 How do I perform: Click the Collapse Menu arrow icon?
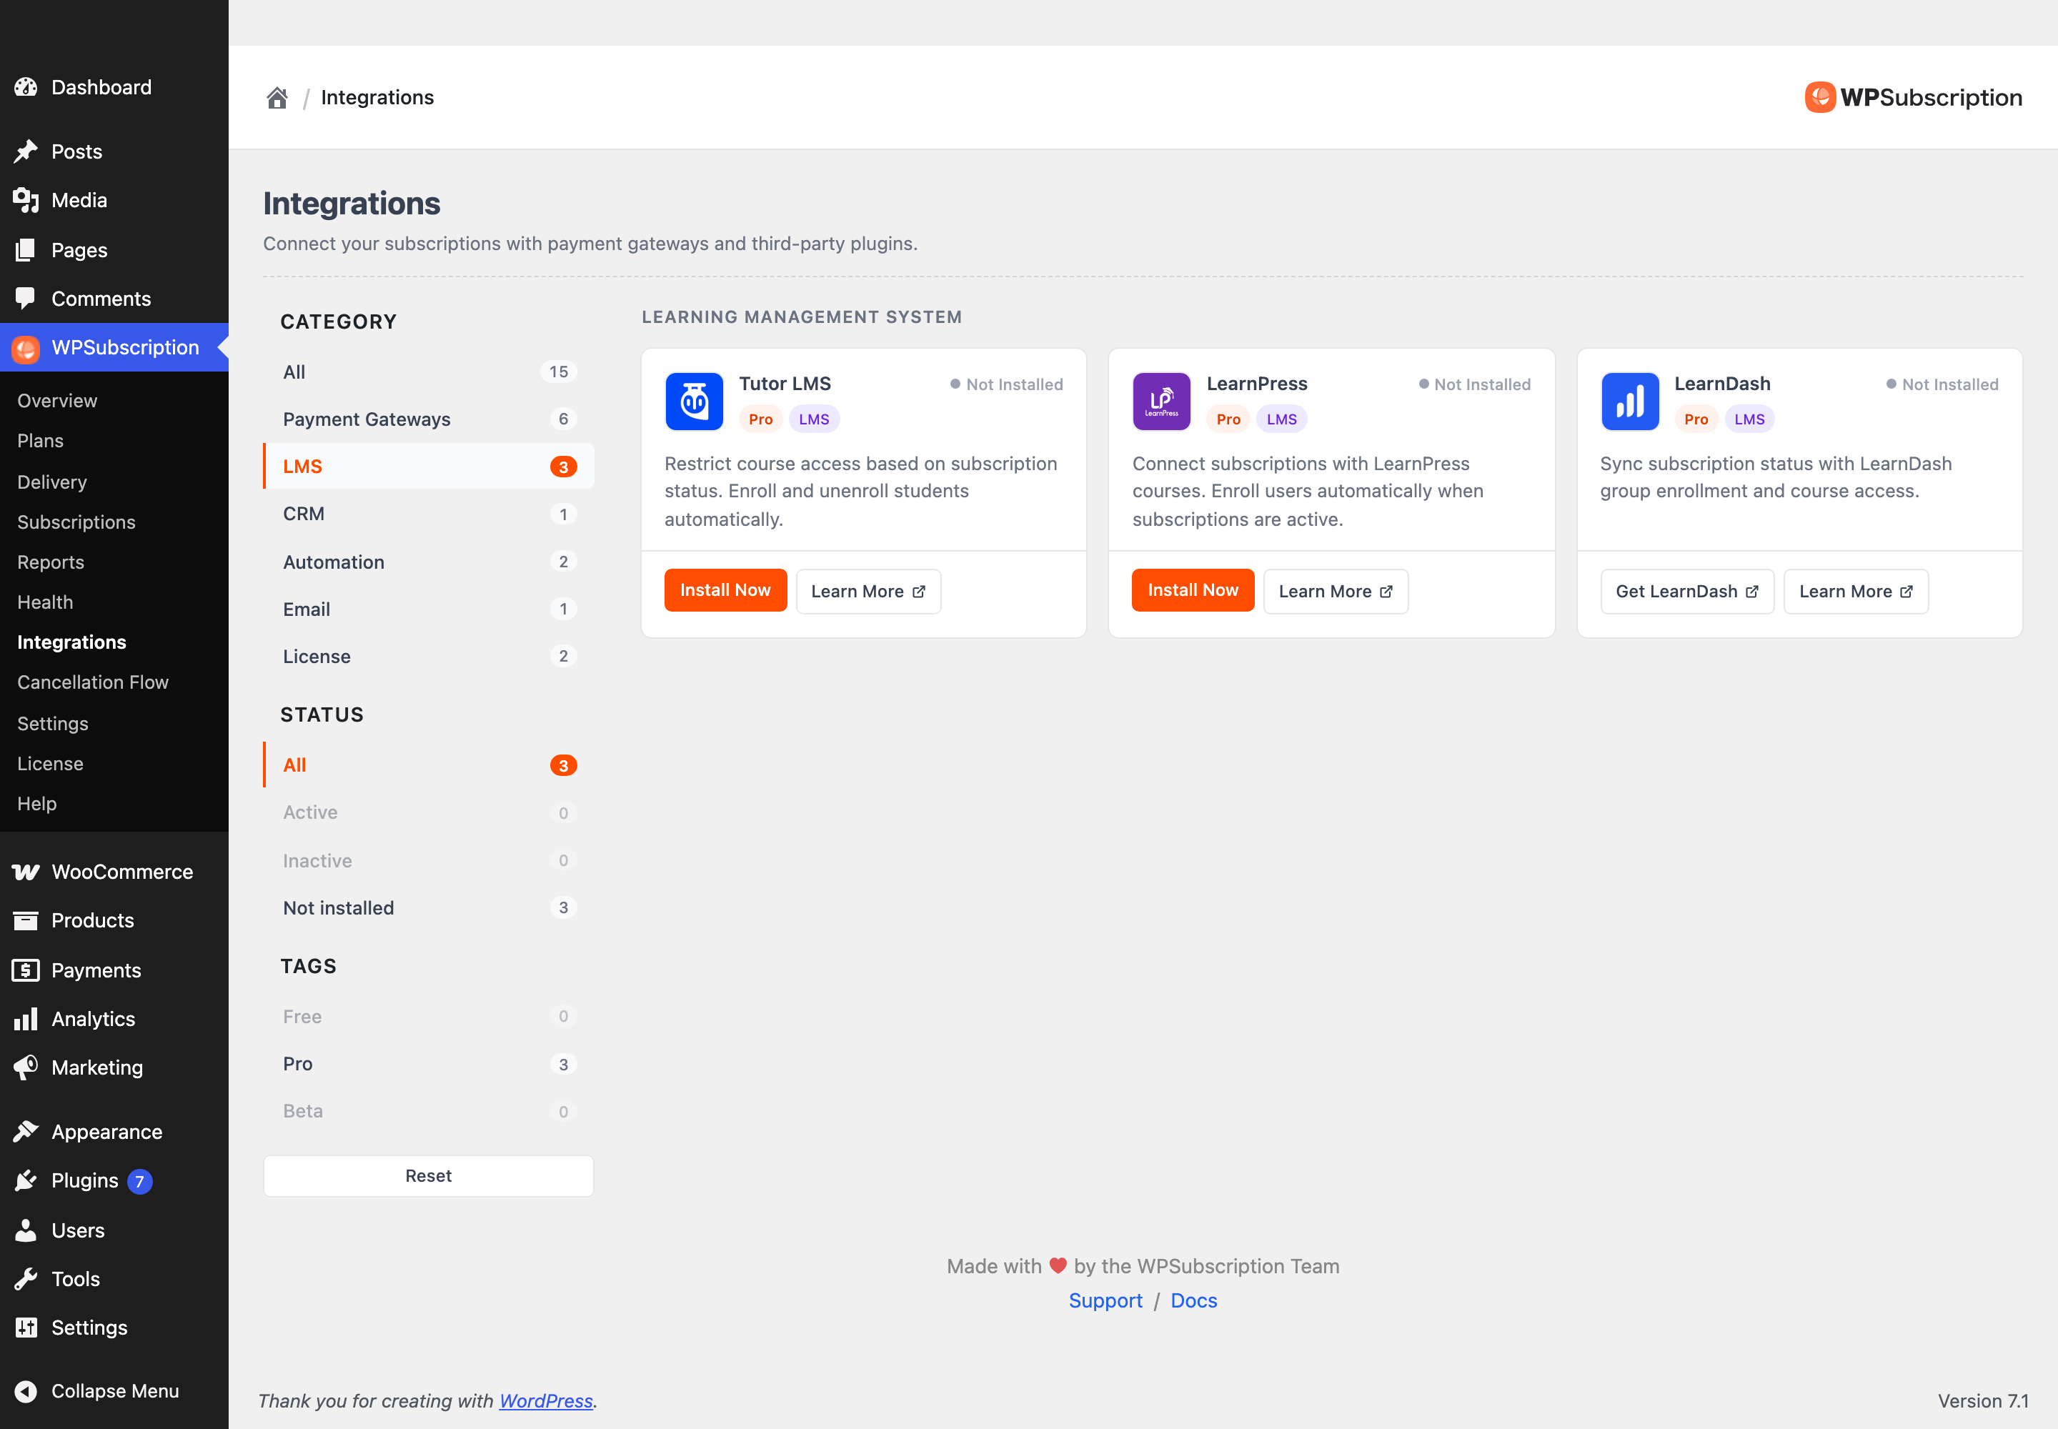(26, 1390)
